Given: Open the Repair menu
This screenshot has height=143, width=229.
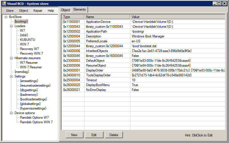Looking at the screenshot, I should point(38,11).
